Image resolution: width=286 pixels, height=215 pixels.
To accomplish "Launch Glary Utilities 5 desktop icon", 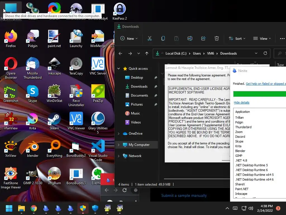I will pos(98,123).
